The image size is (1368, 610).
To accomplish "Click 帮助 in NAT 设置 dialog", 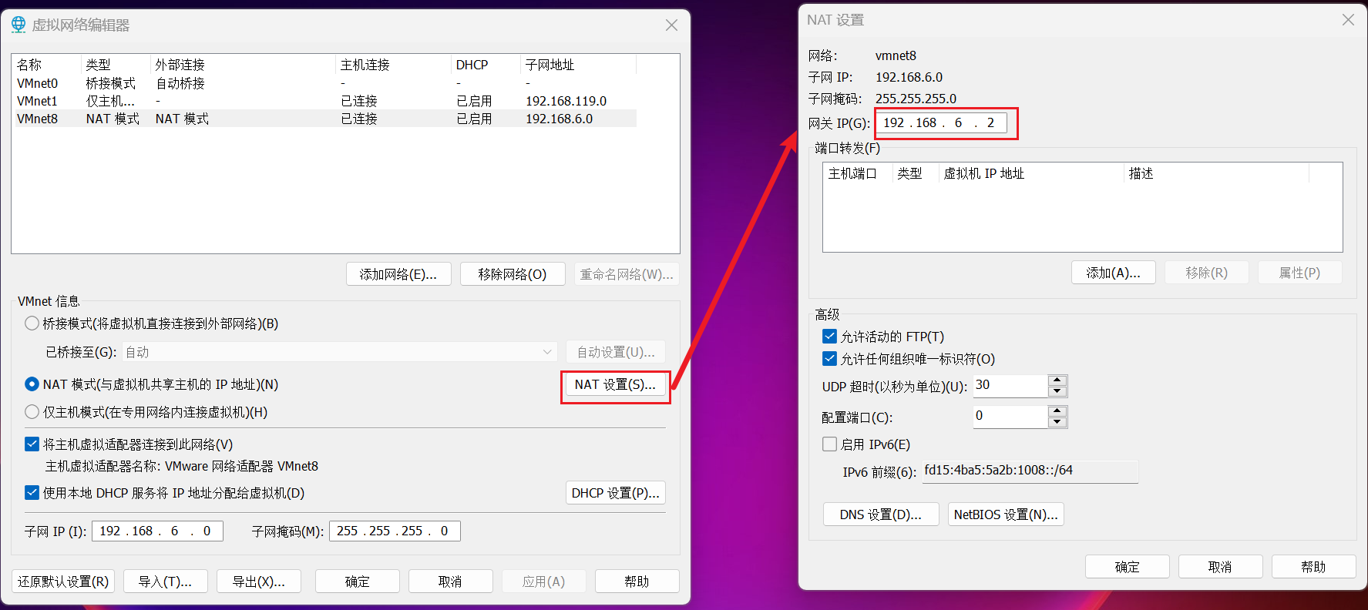I will 1314,567.
